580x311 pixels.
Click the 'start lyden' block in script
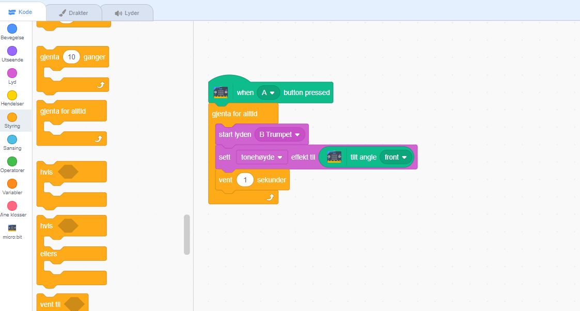point(262,134)
